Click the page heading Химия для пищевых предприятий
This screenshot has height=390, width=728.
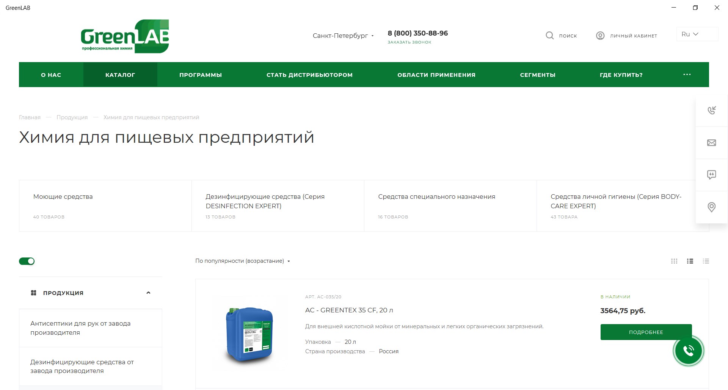pos(167,137)
